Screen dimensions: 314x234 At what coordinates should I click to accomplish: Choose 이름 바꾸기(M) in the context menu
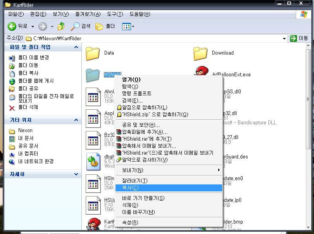[169, 212]
